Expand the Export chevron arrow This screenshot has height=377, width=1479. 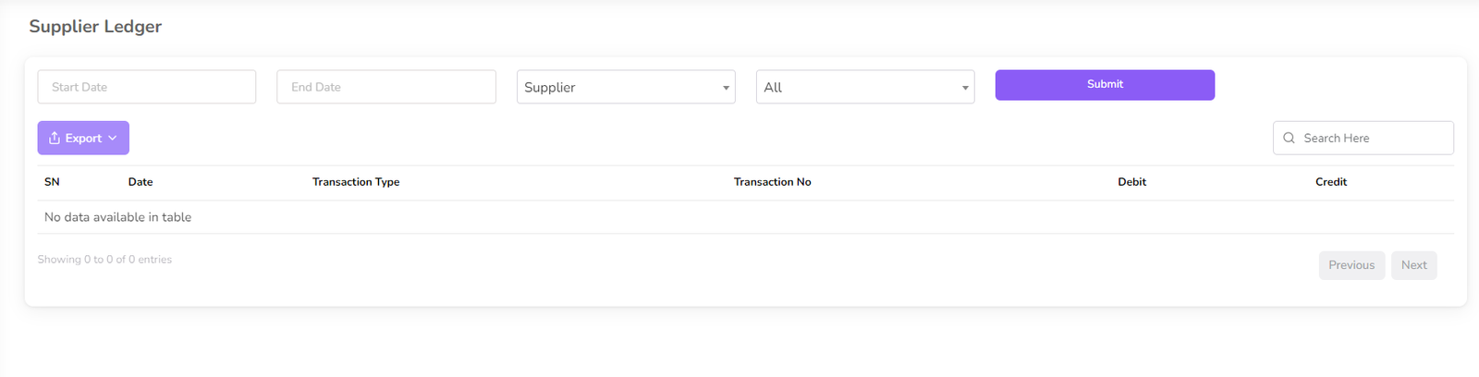(113, 138)
